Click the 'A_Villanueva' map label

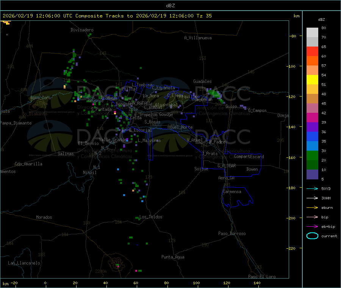[x=198, y=38]
